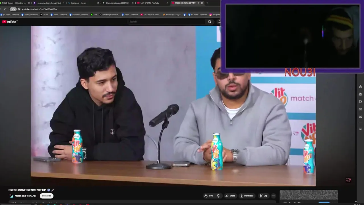364x205 pixels.
Task: Open Match and VITALAIT channel avatar
Action: click(11, 196)
